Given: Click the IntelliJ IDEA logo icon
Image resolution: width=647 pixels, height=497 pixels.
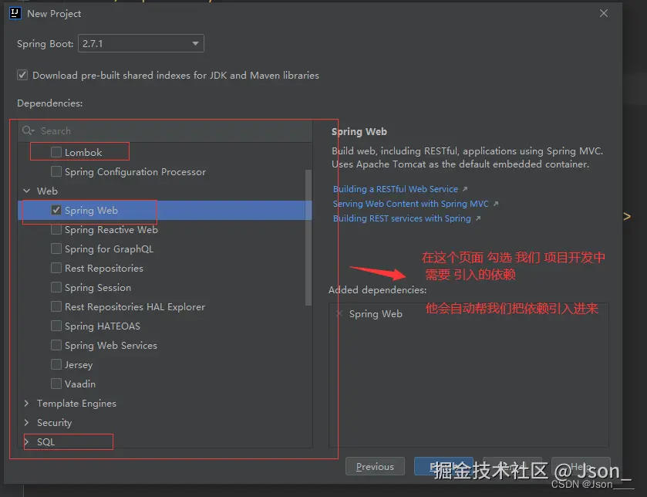Looking at the screenshot, I should (x=15, y=13).
